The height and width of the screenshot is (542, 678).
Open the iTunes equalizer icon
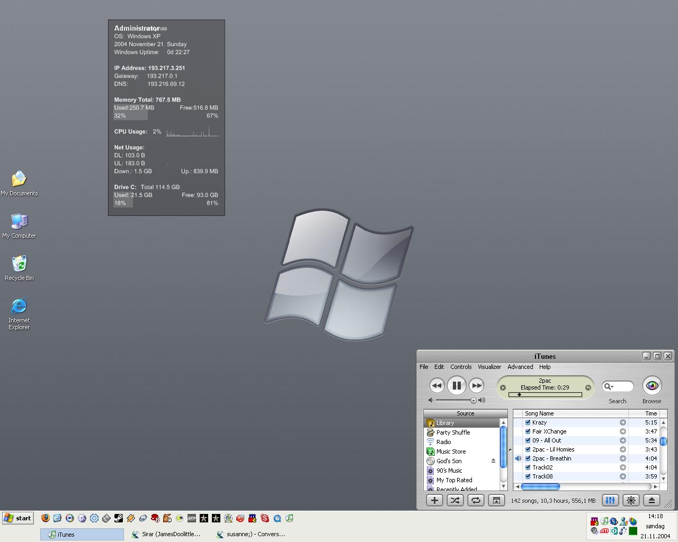[x=610, y=500]
